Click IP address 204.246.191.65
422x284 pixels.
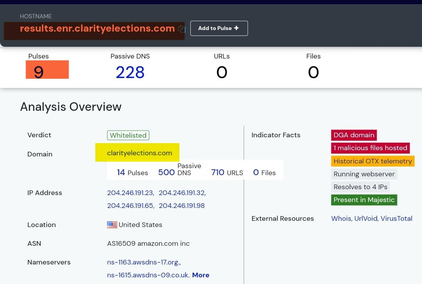click(130, 206)
